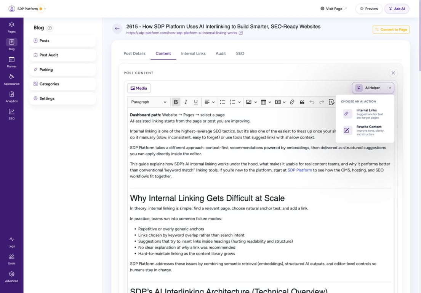Open Logs in the sidebar
This screenshot has height=293, width=421.
[11, 242]
